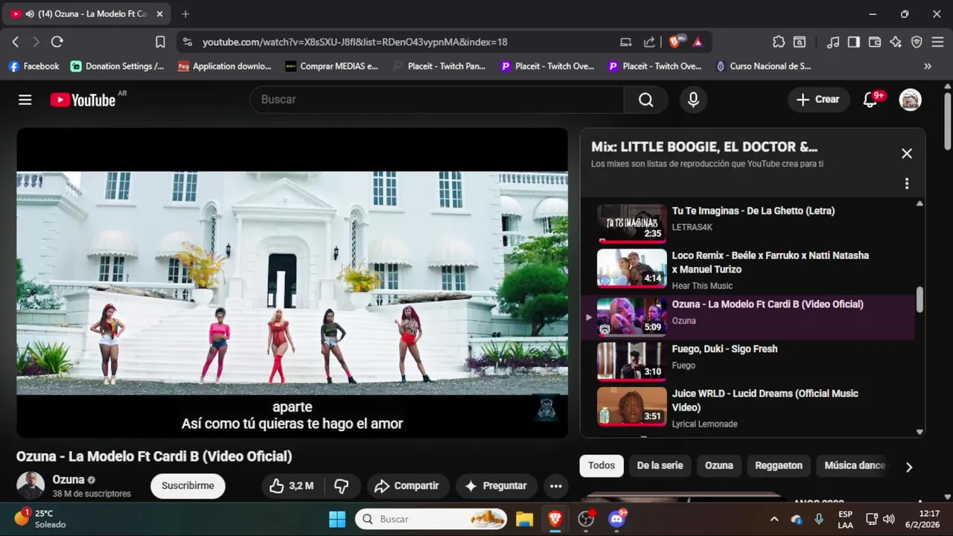Click the playlist panel scrollbar thumb

[919, 299]
